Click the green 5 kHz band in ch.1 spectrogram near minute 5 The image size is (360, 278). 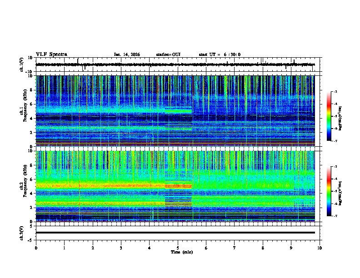point(178,111)
